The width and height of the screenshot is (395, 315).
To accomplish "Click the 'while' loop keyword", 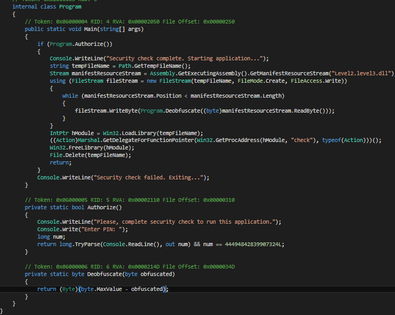I will pos(70,96).
